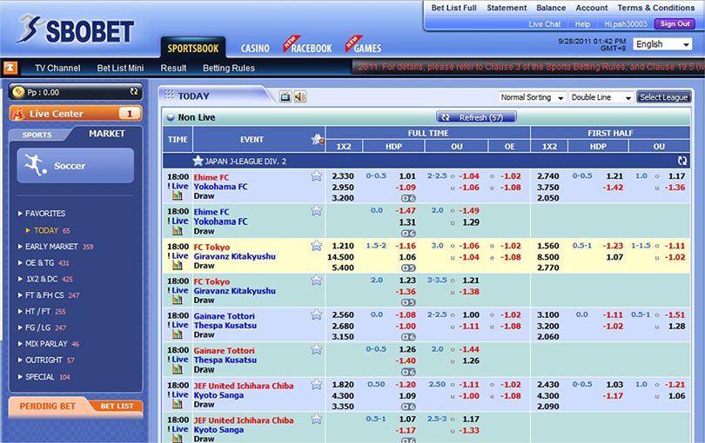Click the orange collapse-panel icon beside TV Channel
This screenshot has height=443, width=705.
click(x=10, y=68)
